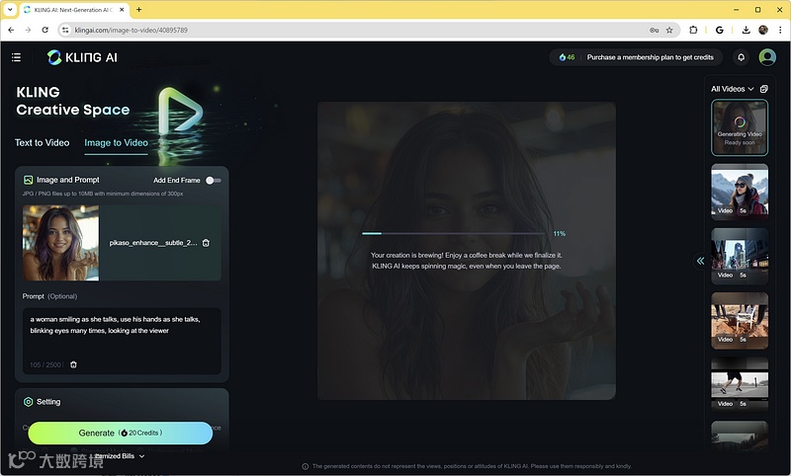The image size is (791, 476).
Task: Select the KLING AI browser tab
Action: point(73,10)
